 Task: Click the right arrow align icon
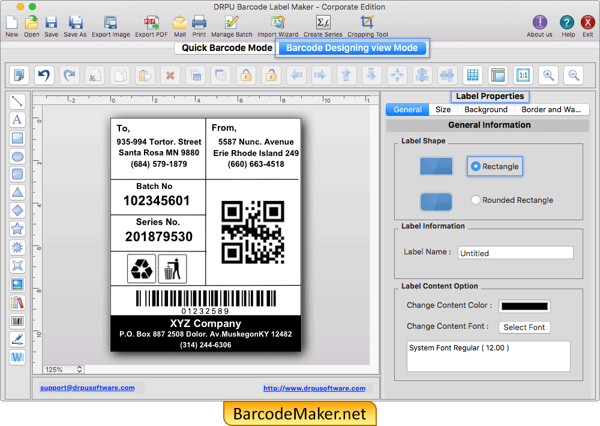(322, 75)
